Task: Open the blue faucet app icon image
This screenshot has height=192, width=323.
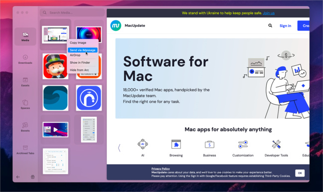Action: pyautogui.click(x=89, y=98)
